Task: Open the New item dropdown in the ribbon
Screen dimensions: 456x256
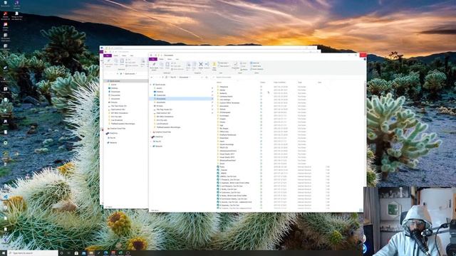Action: click(x=223, y=63)
